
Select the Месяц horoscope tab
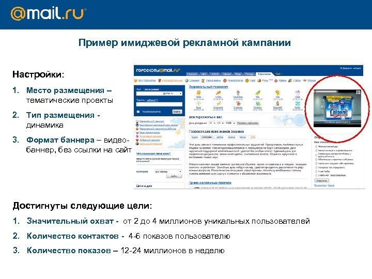click(x=243, y=137)
